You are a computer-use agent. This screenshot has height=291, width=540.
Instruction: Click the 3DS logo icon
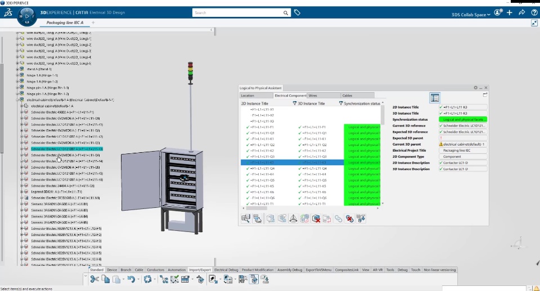click(x=8, y=13)
